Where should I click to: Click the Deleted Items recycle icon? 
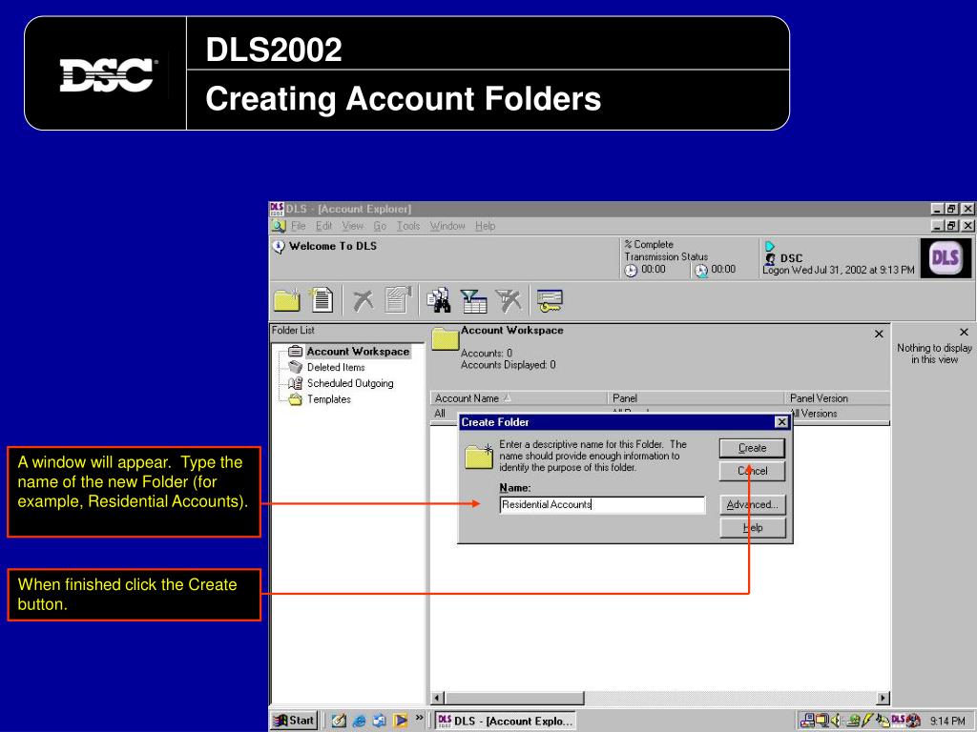[x=296, y=367]
